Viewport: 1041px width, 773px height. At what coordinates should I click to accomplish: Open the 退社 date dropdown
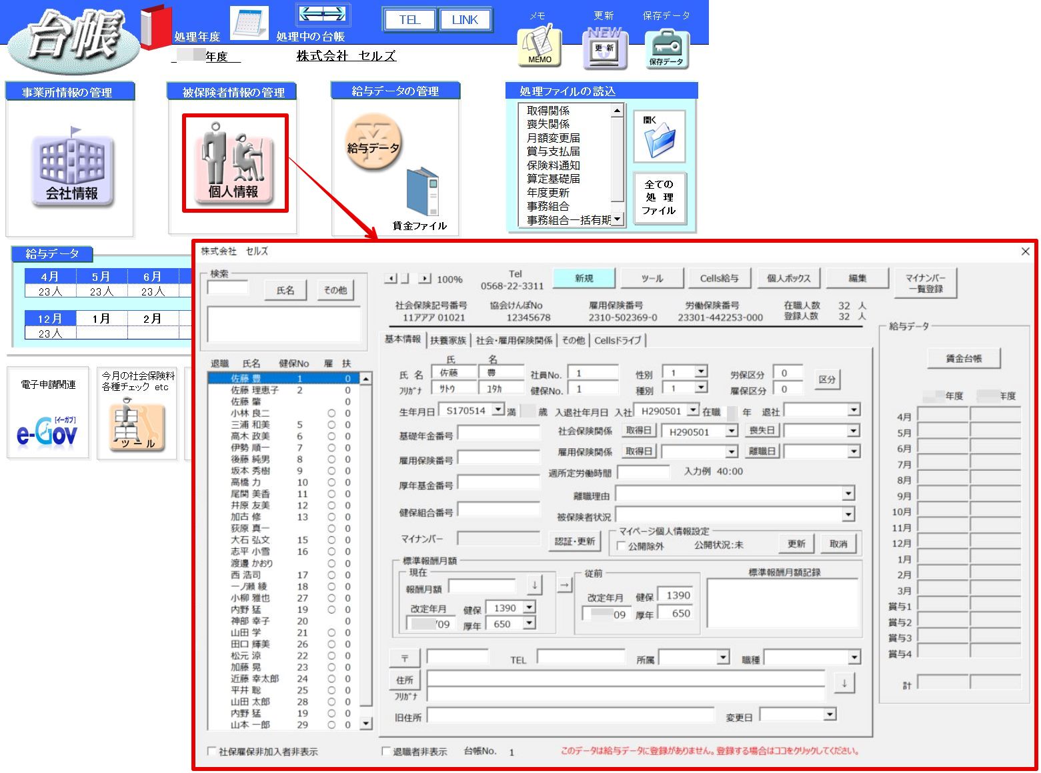pyautogui.click(x=854, y=410)
